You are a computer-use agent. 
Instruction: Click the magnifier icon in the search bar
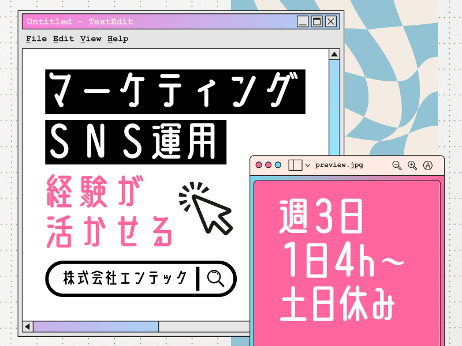tap(215, 279)
